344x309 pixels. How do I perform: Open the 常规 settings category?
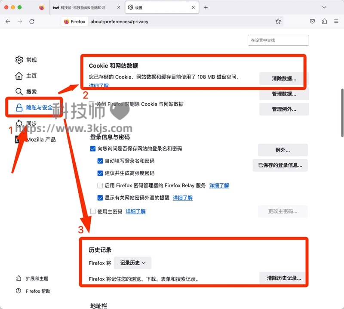click(26, 60)
